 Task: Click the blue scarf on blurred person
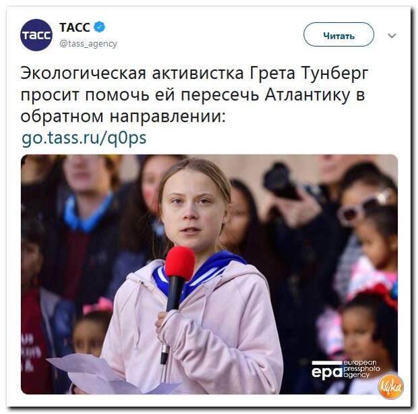coord(87,212)
